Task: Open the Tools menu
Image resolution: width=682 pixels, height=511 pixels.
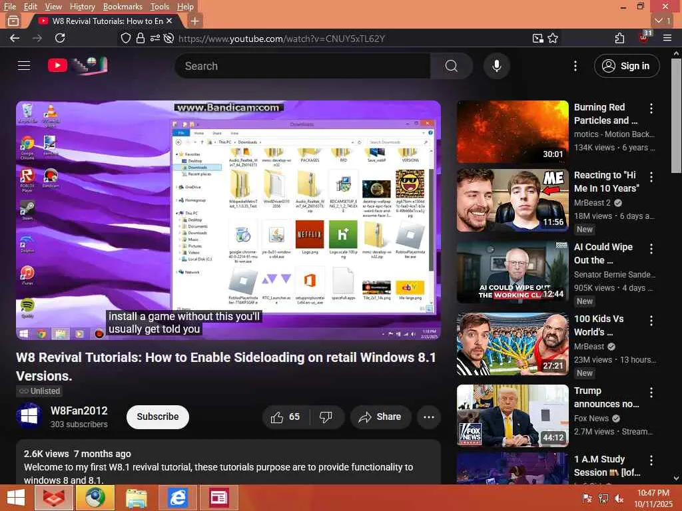Action: (x=160, y=7)
